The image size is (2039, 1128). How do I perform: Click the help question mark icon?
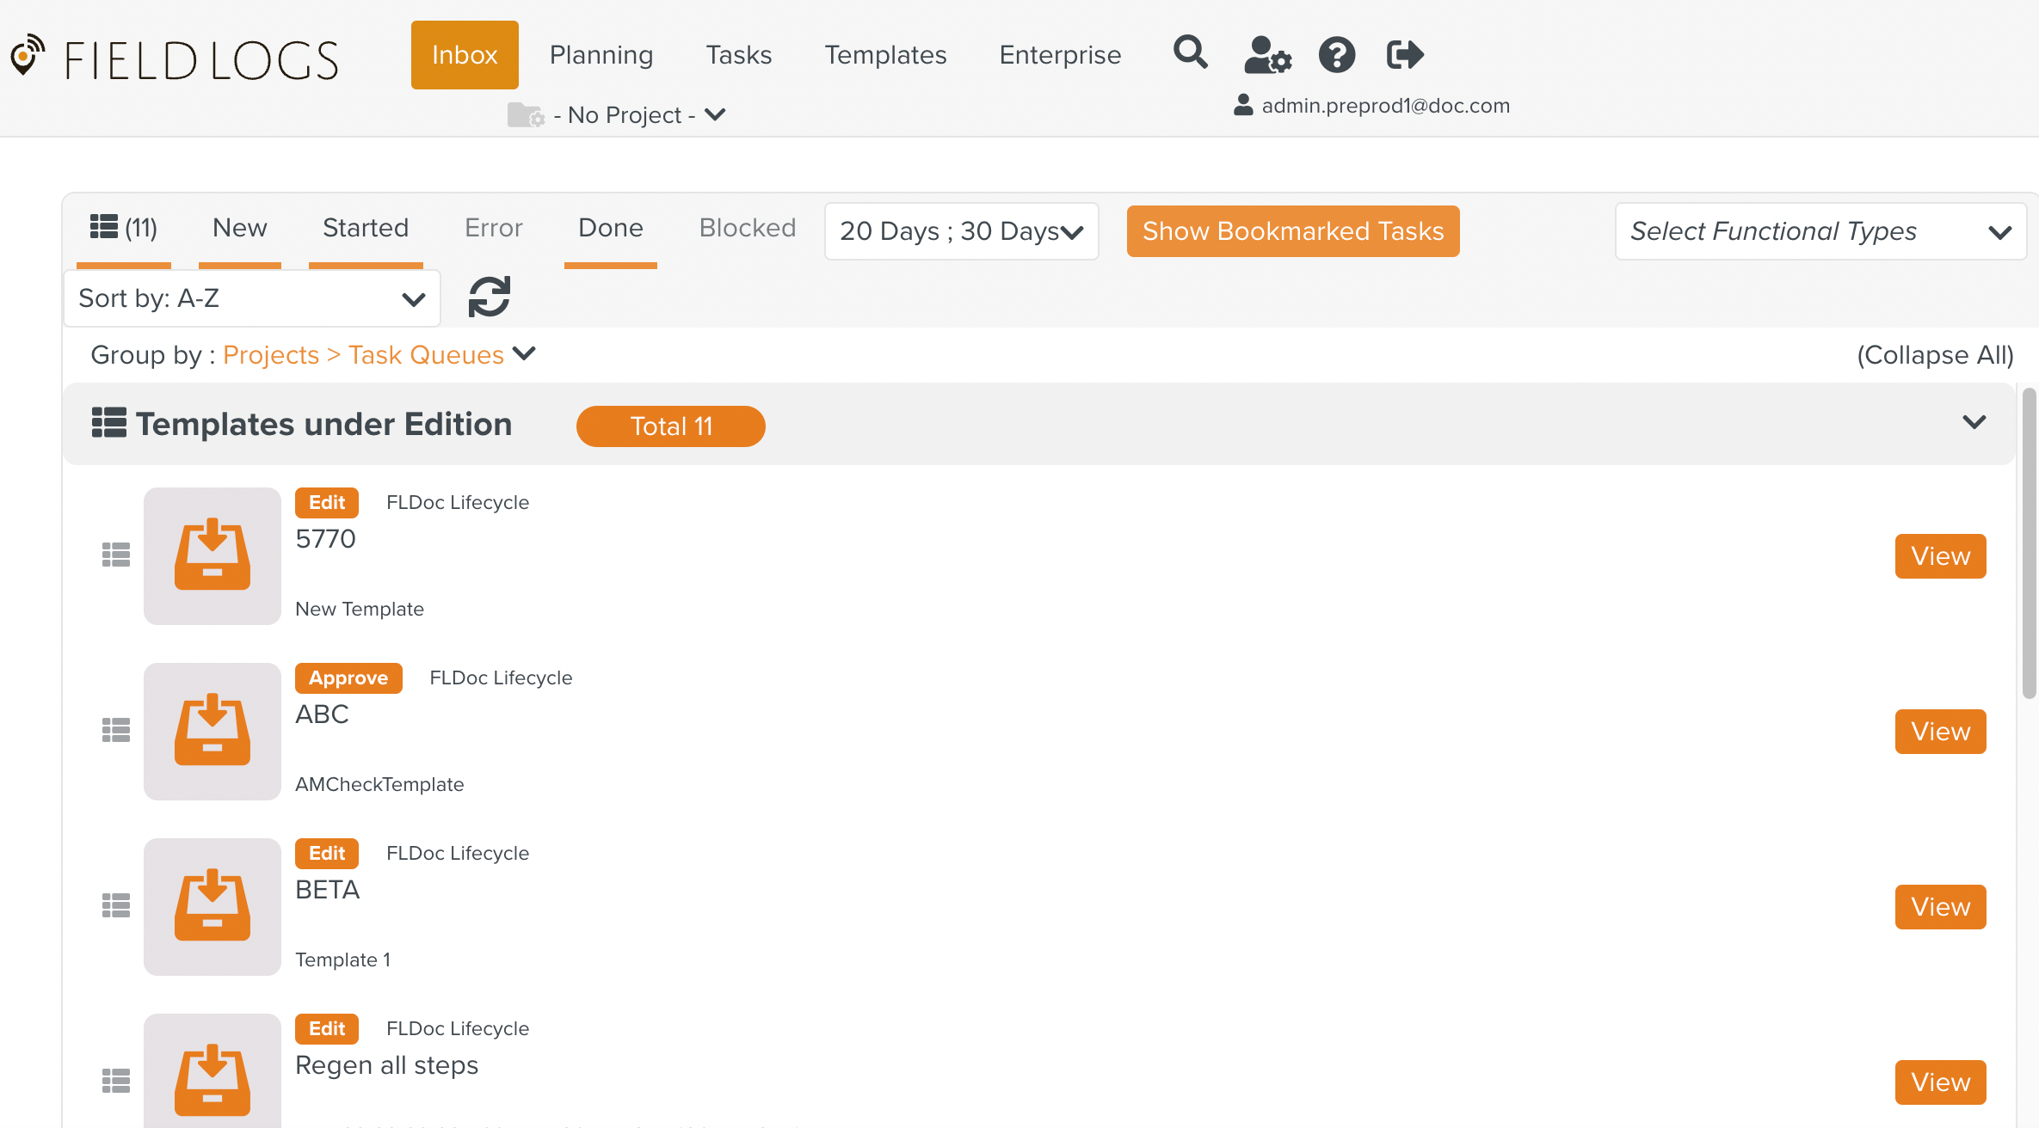(1336, 55)
